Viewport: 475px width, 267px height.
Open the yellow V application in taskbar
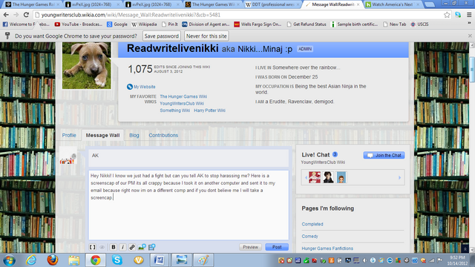[x=139, y=260]
